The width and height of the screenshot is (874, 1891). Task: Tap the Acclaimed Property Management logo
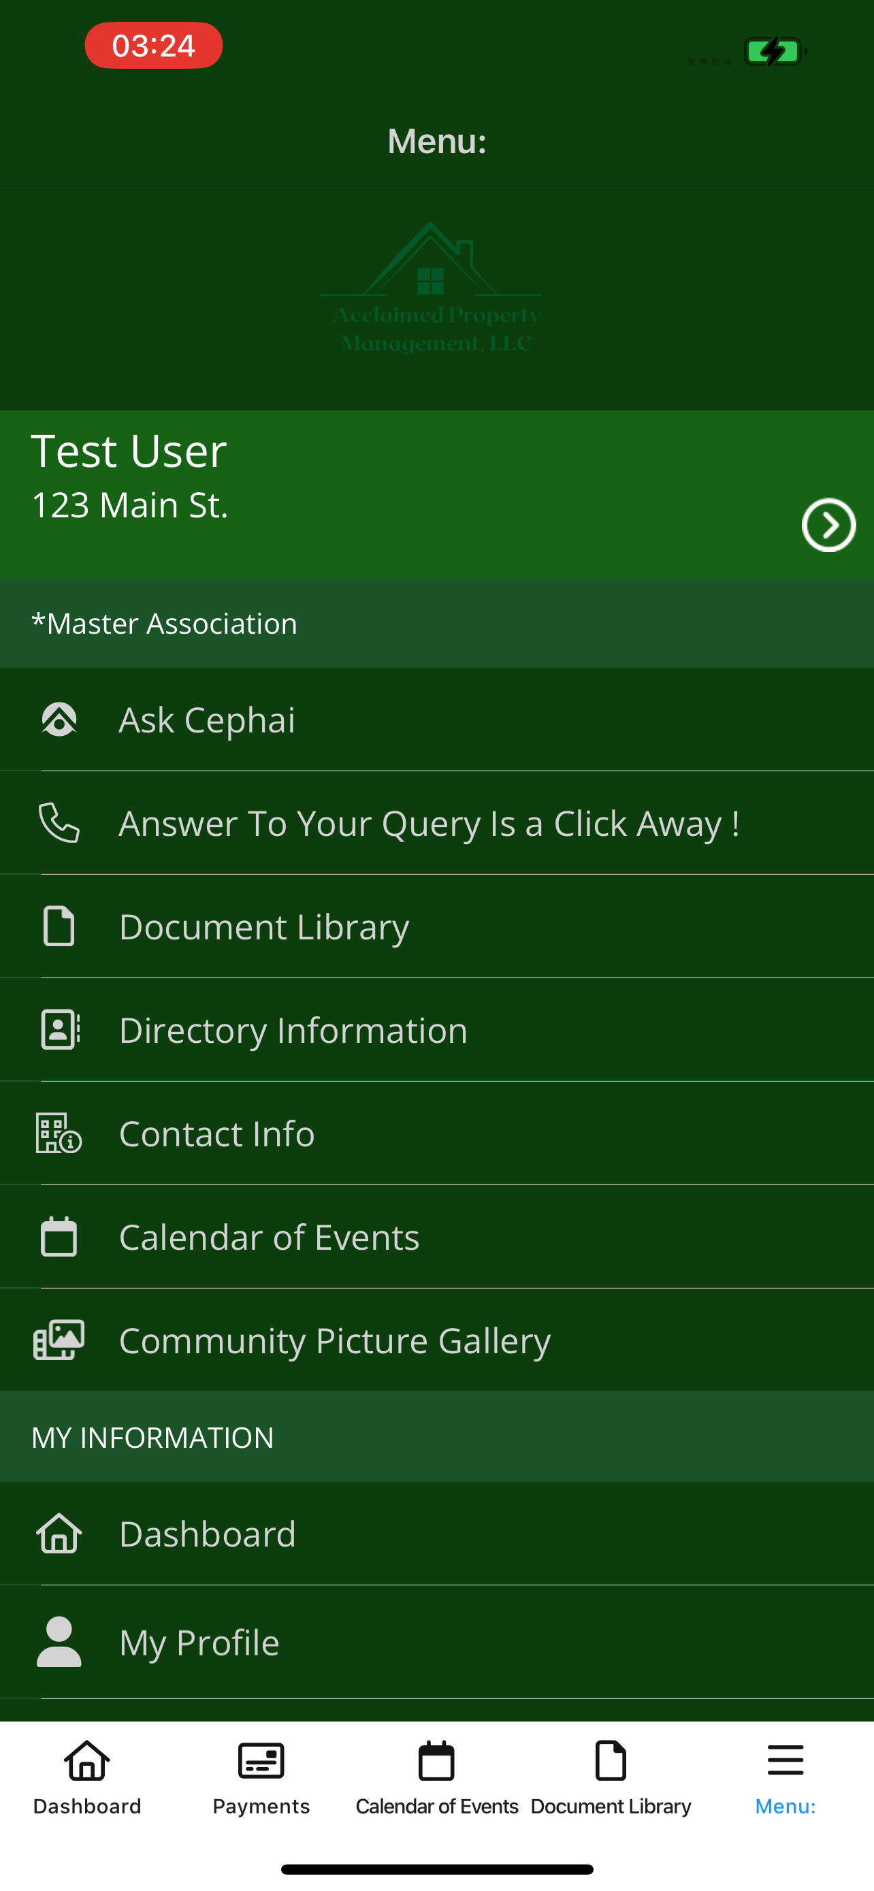[432, 289]
